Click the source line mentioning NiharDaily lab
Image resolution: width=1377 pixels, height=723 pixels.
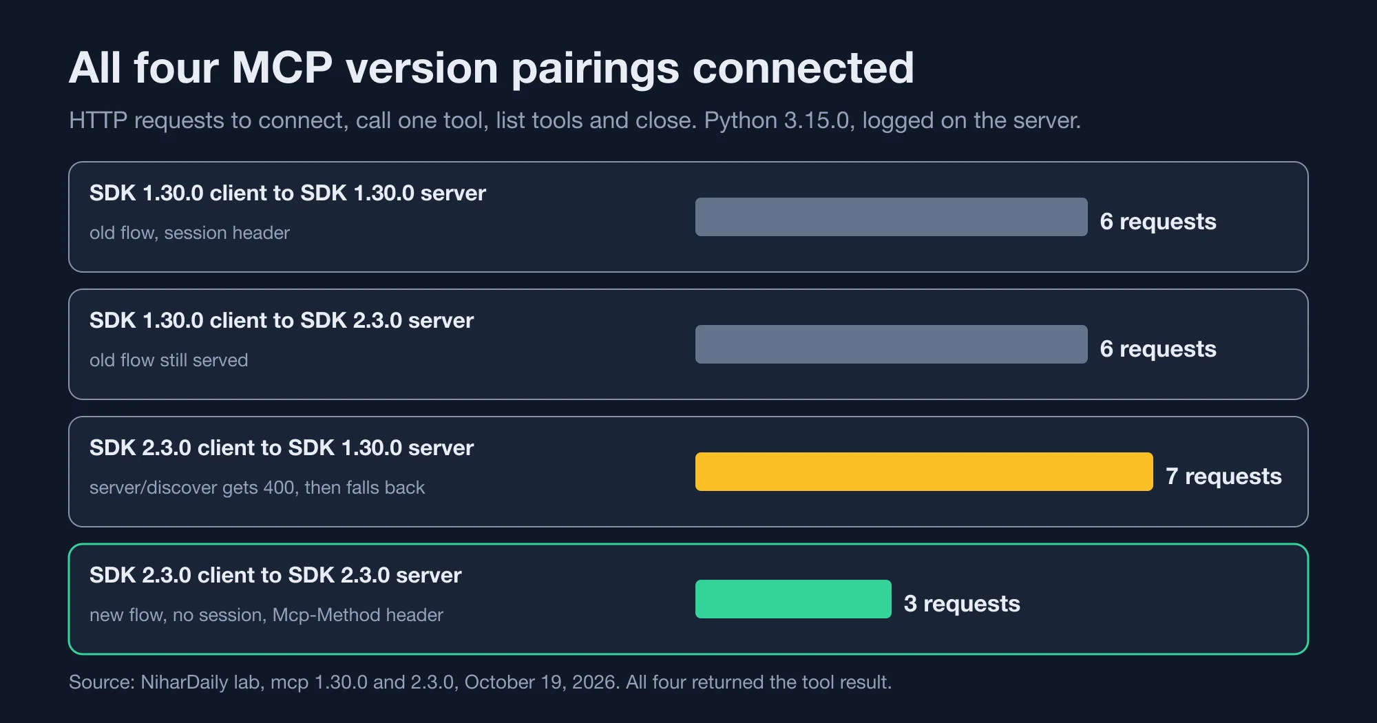481,682
